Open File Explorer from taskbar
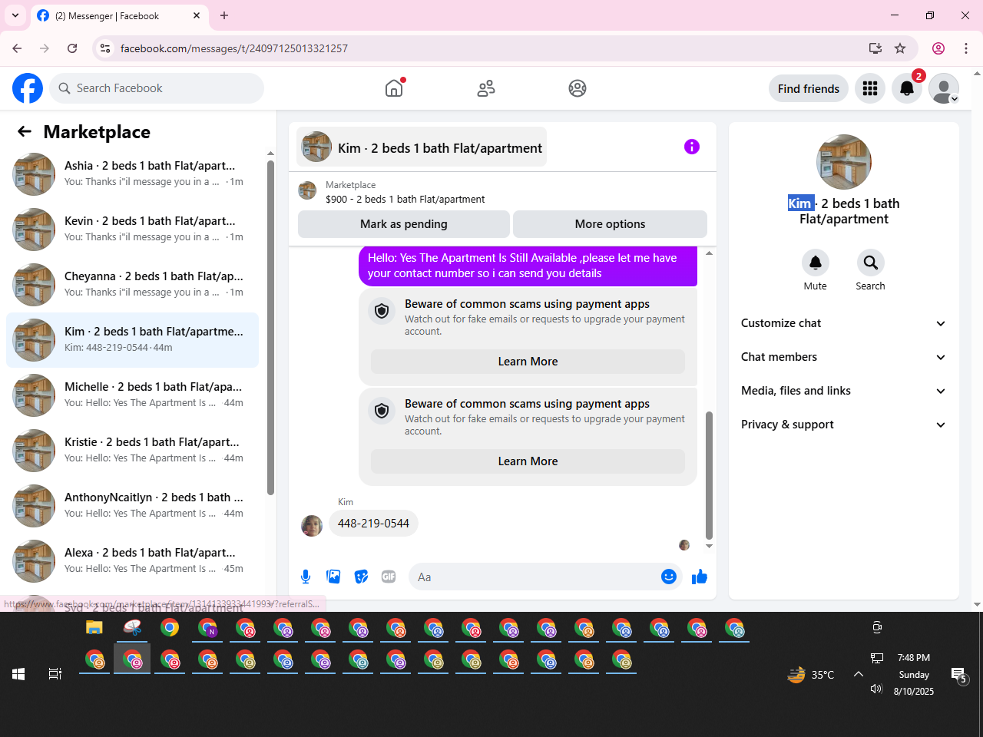This screenshot has width=983, height=737. 94,628
